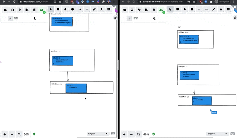Image resolution: width=237 pixels, height=139 pixels.
Task: Reset zoom magnifier in left window
Action: [19, 134]
